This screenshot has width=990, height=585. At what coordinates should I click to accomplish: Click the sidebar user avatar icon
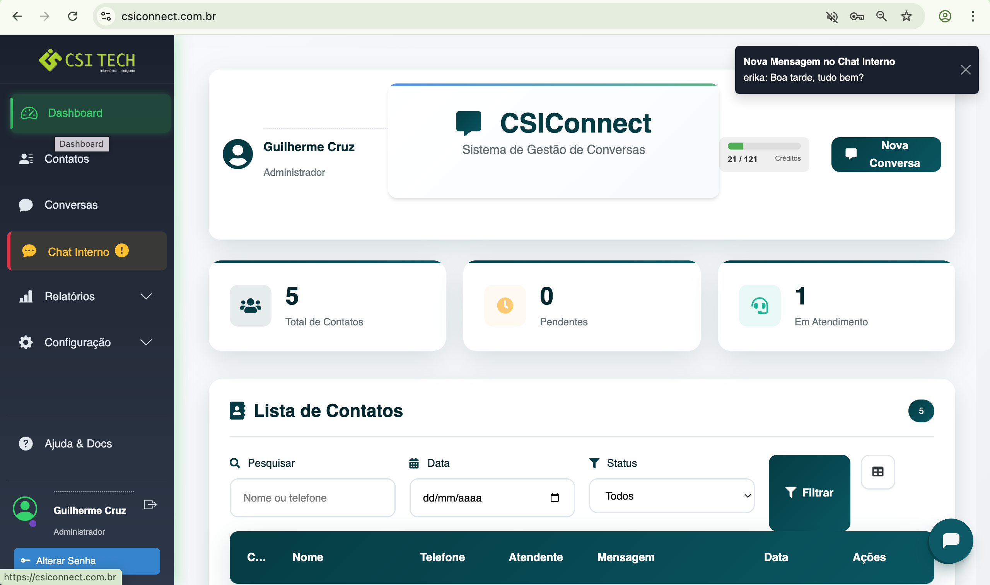pyautogui.click(x=25, y=508)
